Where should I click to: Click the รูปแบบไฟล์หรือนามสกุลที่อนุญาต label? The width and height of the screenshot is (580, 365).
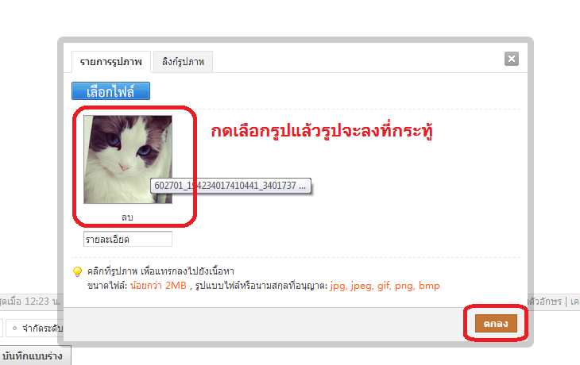[x=261, y=286]
